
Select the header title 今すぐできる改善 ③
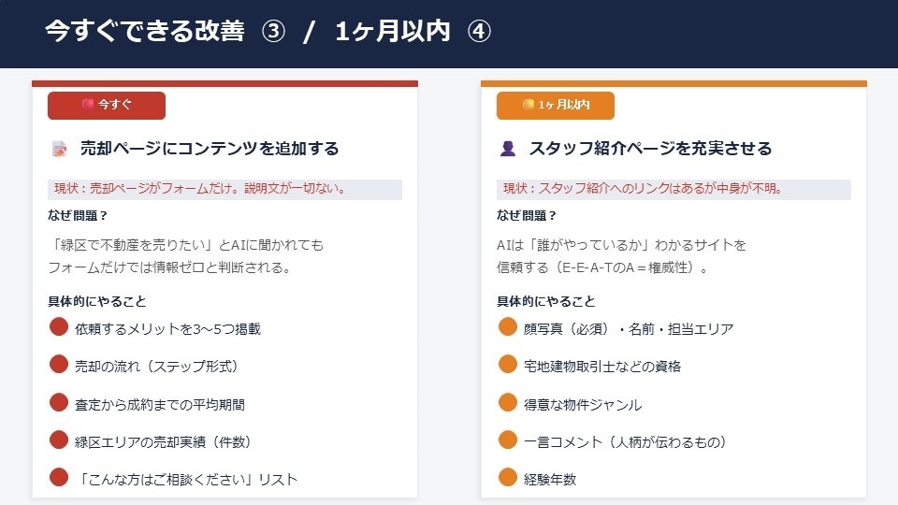[165, 31]
